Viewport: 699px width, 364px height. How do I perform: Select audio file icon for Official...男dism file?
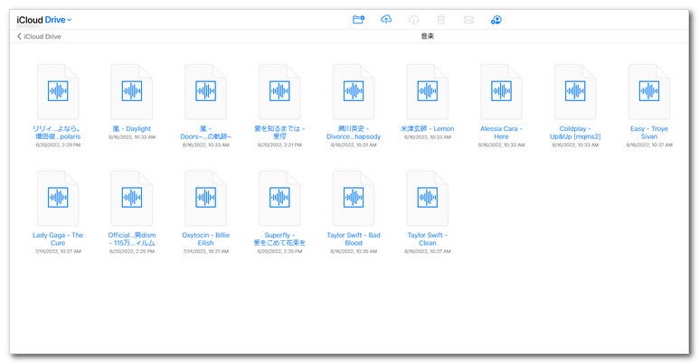coord(132,199)
